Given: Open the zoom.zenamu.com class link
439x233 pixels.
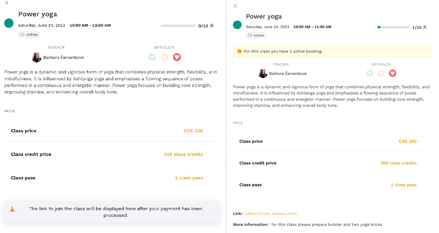Looking at the screenshot, I should (271, 214).
